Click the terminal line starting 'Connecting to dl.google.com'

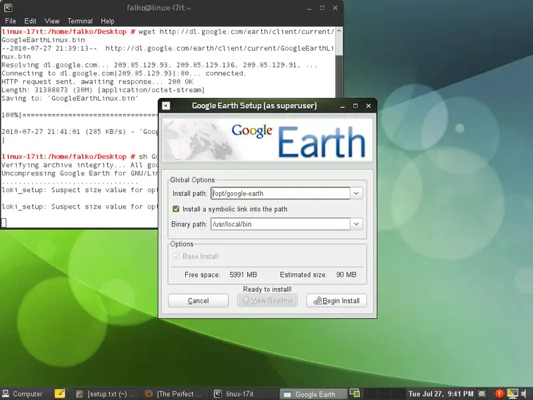(x=123, y=73)
